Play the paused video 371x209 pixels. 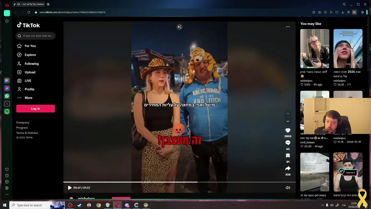coord(70,188)
